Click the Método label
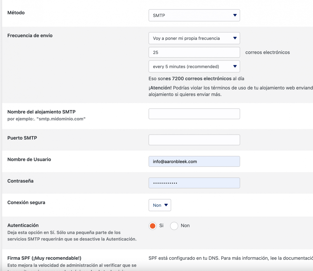The image size is (313, 271). coord(16,13)
